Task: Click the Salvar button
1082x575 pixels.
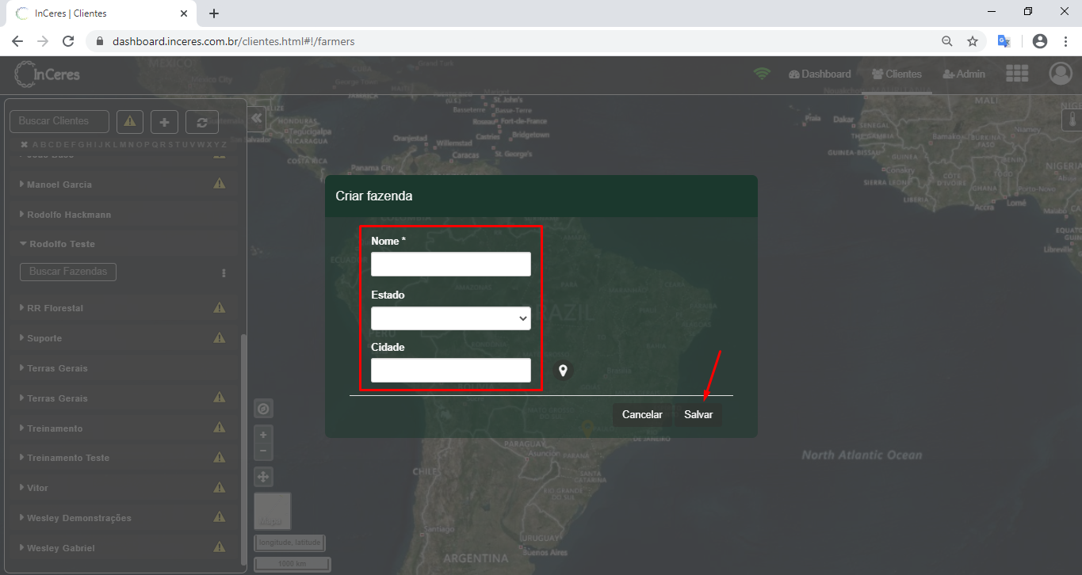Action: coord(698,414)
